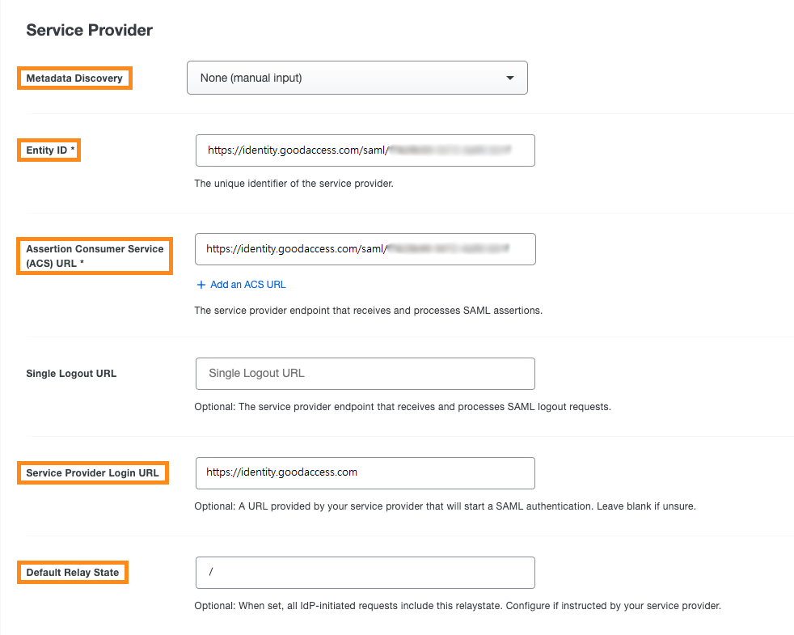Viewport: 794px width, 635px height.
Task: Click the Default Relay State label
Action: coord(72,572)
